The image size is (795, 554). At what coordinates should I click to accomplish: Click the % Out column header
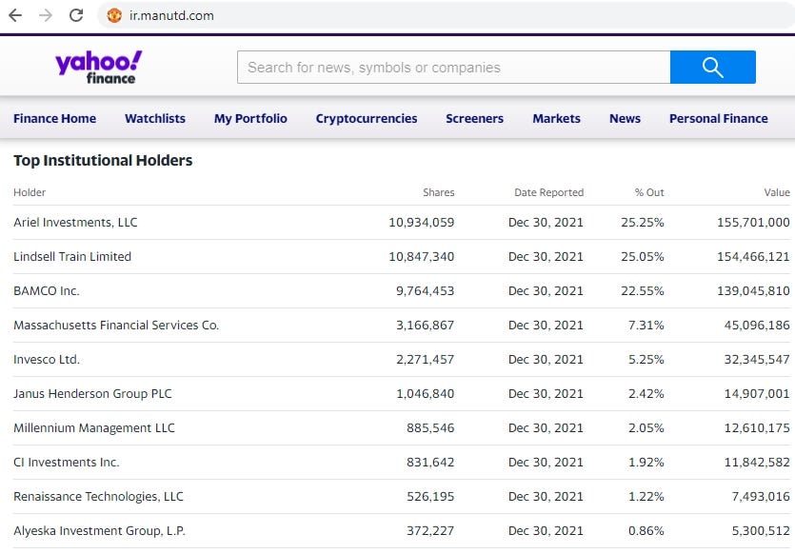click(649, 192)
